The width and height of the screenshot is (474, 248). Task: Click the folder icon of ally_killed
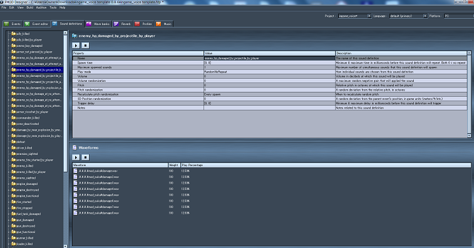click(x=13, y=34)
